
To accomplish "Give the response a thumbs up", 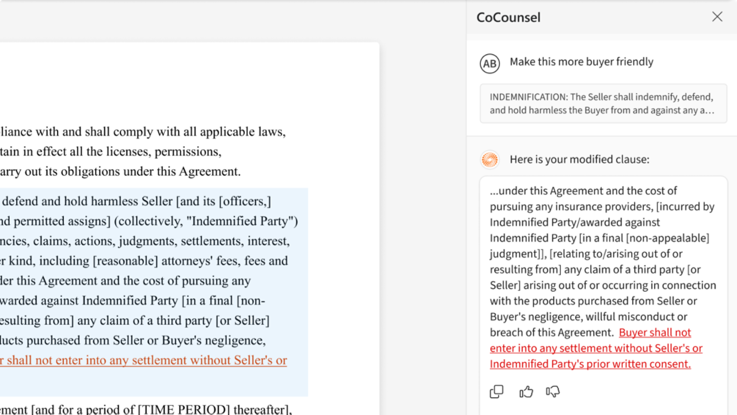I will tap(526, 391).
